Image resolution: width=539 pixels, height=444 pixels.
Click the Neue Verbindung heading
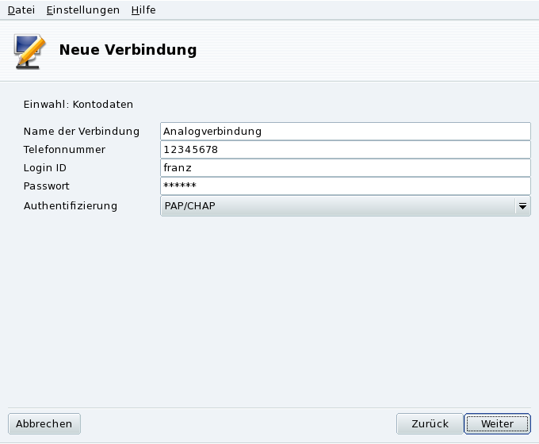(x=128, y=50)
